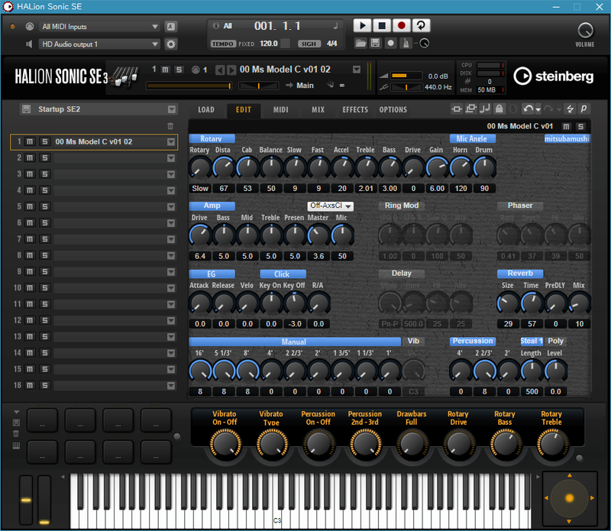Click previous program arrow in slot header

pyautogui.click(x=220, y=70)
